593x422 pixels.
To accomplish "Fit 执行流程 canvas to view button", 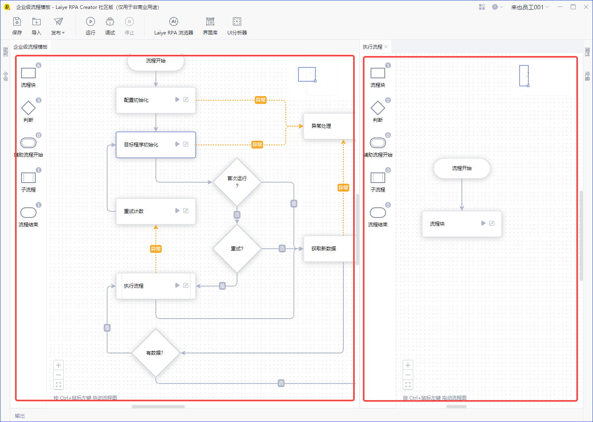I will [408, 385].
